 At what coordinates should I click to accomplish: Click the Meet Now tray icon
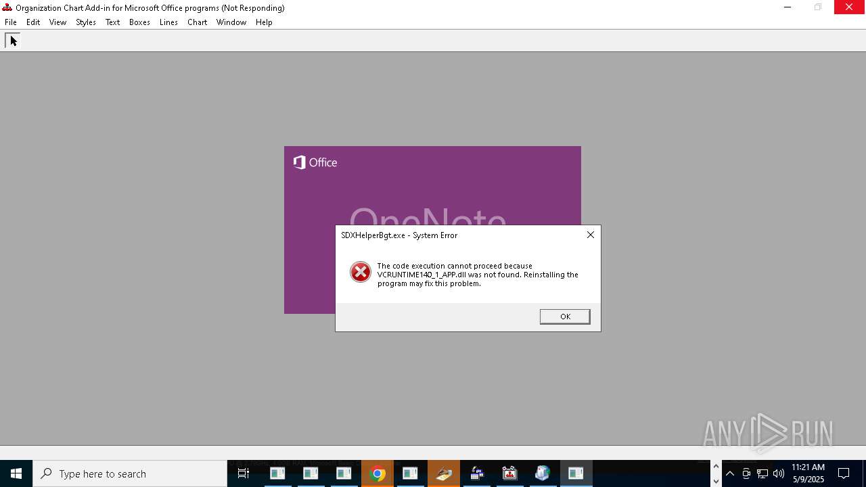tap(746, 473)
